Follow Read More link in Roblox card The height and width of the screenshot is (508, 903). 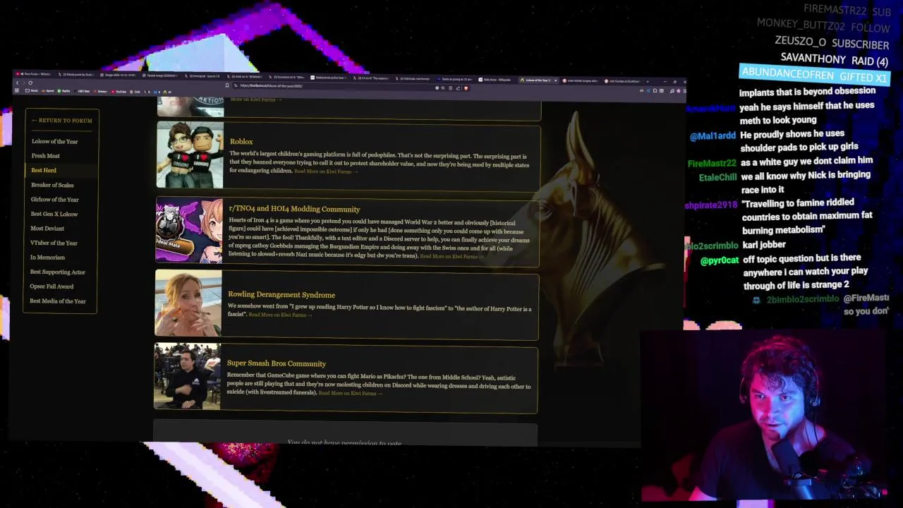point(325,171)
